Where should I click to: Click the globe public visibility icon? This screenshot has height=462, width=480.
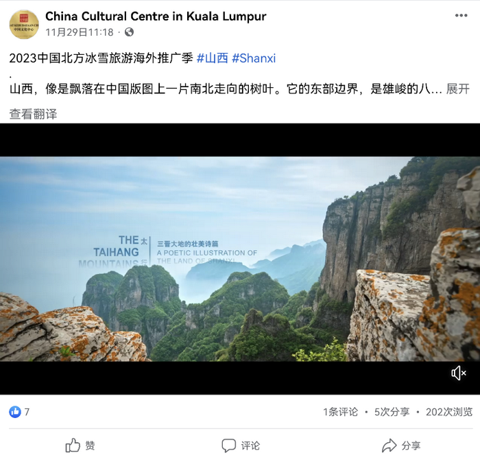point(129,32)
